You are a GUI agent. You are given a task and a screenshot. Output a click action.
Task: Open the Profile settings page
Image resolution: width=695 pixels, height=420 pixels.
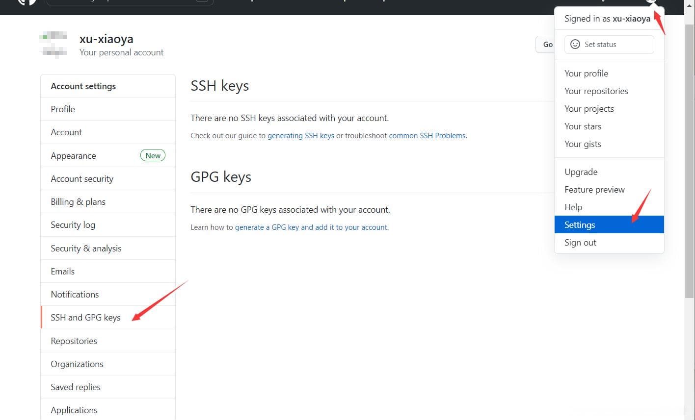tap(108, 109)
